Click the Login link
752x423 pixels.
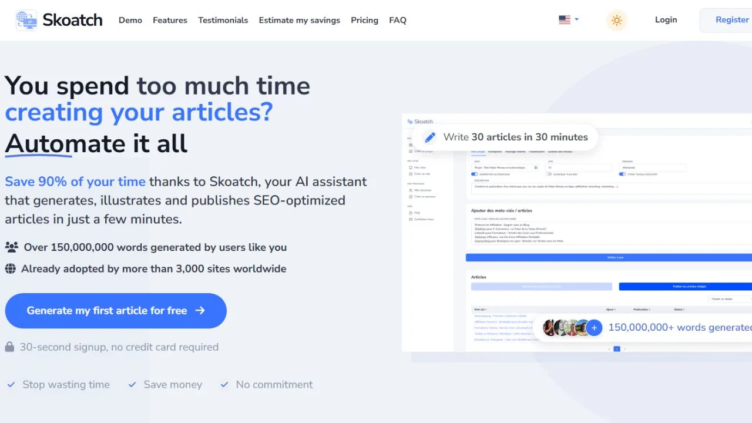pyautogui.click(x=666, y=20)
